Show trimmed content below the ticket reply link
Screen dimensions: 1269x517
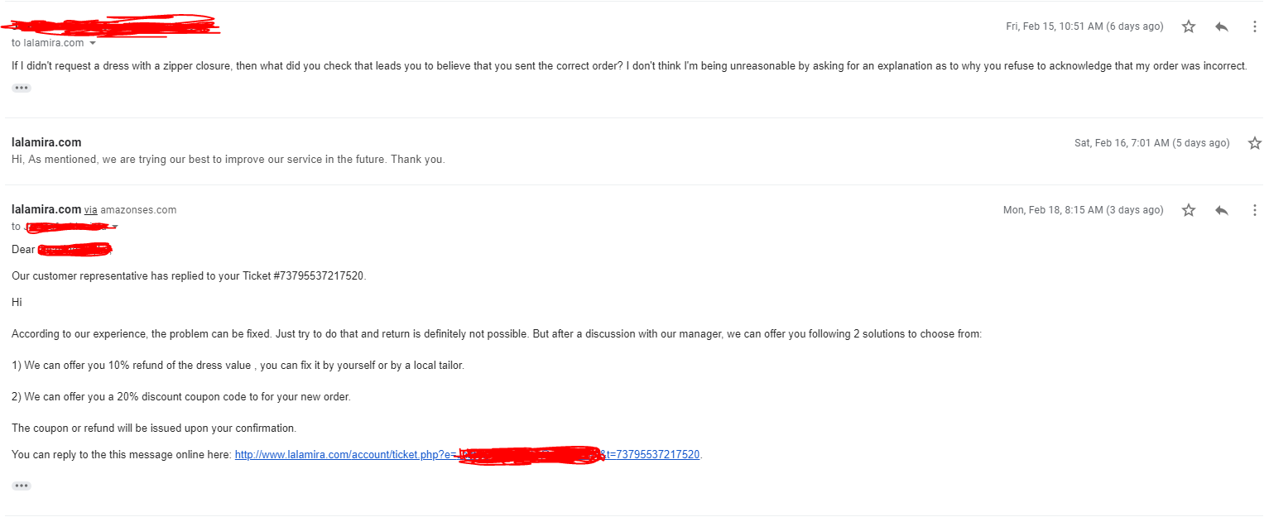(x=22, y=486)
